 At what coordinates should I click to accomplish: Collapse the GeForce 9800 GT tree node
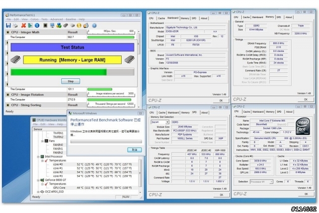pos(38,180)
